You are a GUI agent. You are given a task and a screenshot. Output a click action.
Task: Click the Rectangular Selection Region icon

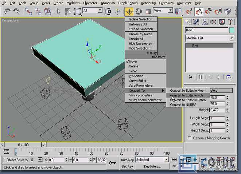click(77, 12)
